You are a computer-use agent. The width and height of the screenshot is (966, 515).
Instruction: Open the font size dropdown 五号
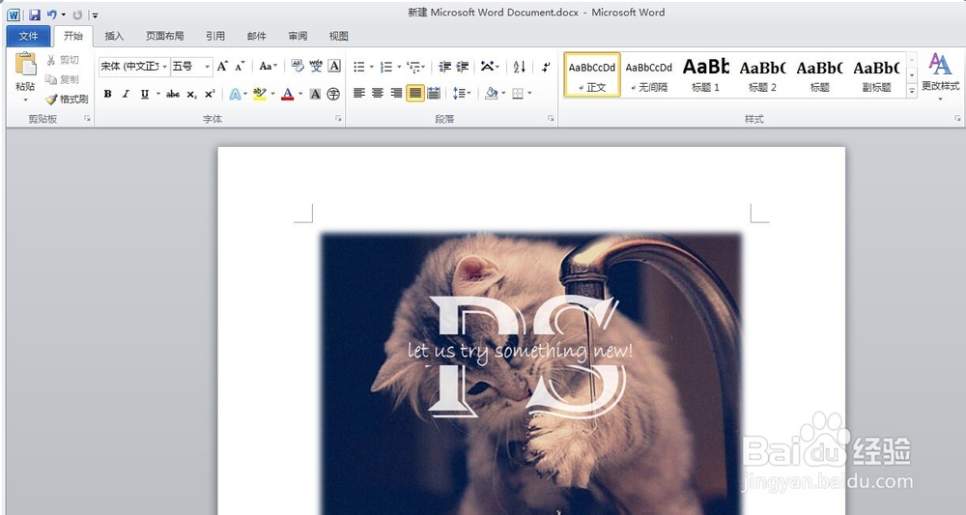click(208, 67)
